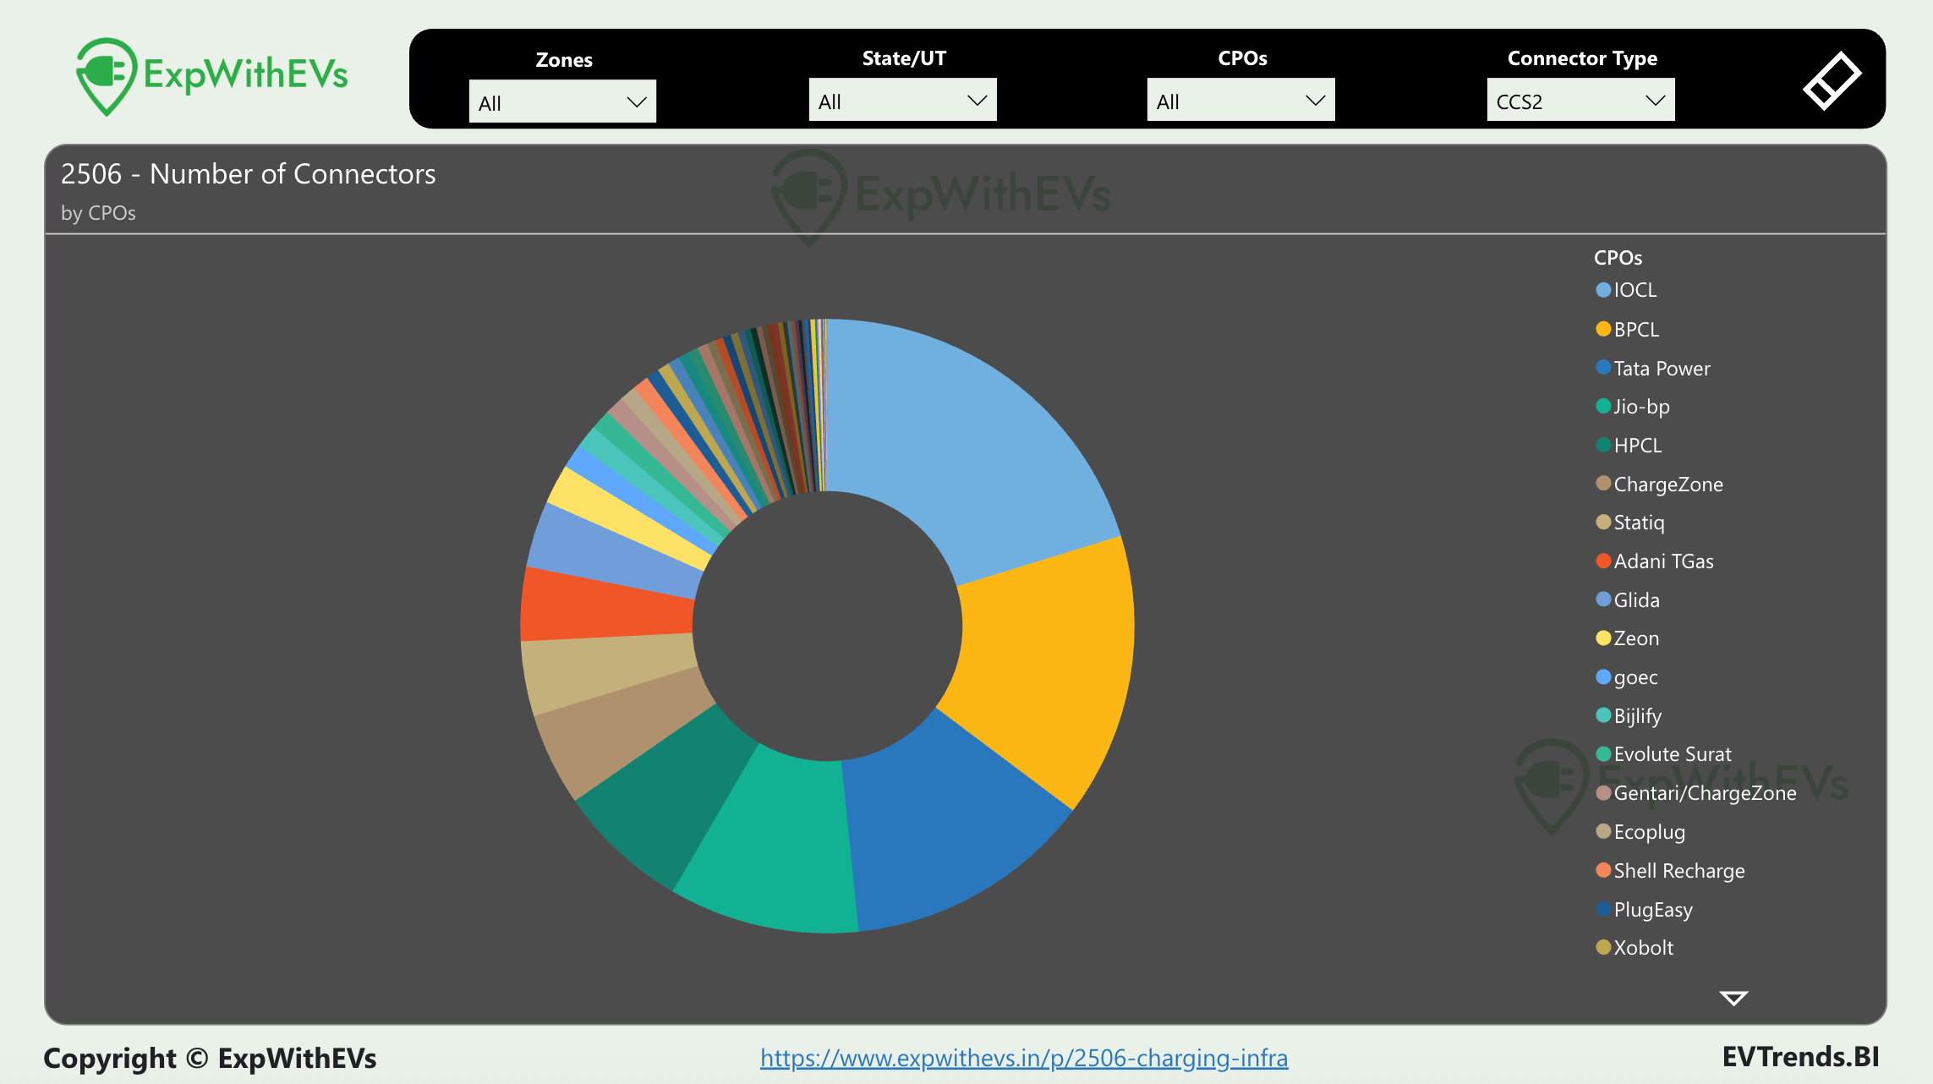Viewport: 1933px width, 1084px height.
Task: Click the Zeon legend entry
Action: pos(1628,638)
